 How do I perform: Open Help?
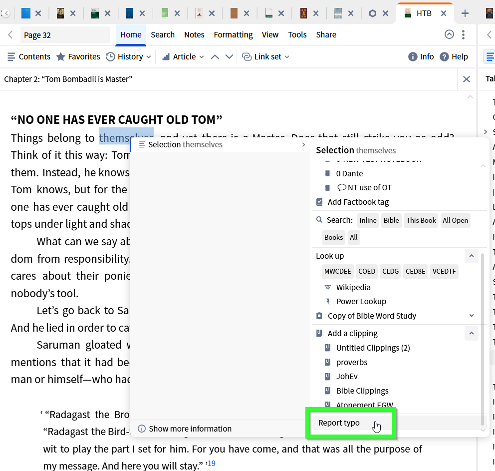[x=454, y=57]
